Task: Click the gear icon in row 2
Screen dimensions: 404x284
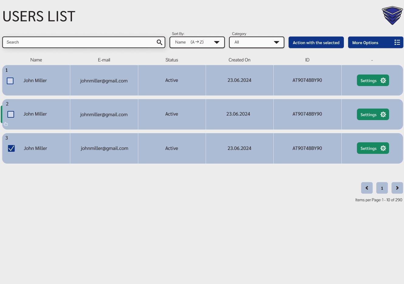Action: (x=383, y=115)
